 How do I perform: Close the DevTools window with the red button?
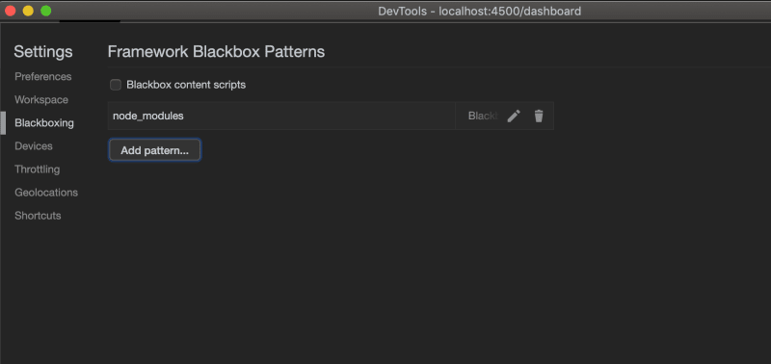(x=10, y=11)
